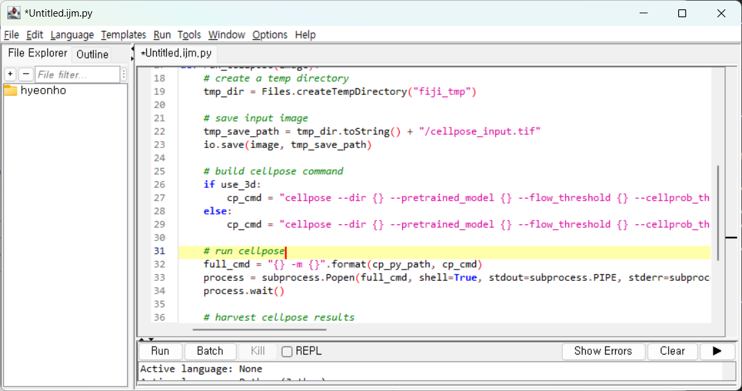
Task: Click the highlighted '# run cellpose' line
Action: (444, 251)
